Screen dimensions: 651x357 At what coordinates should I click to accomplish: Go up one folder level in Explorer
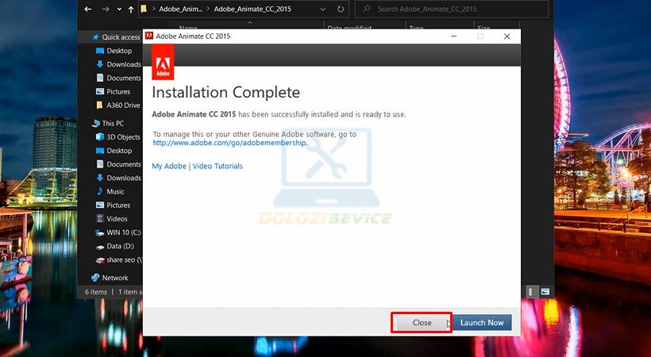point(131,9)
